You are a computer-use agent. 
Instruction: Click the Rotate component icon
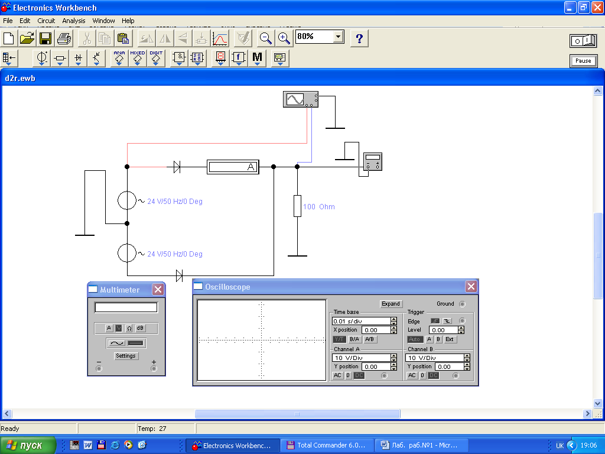click(x=146, y=38)
